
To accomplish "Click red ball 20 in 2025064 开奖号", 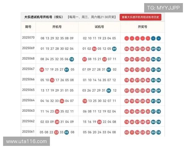I will [143, 101].
